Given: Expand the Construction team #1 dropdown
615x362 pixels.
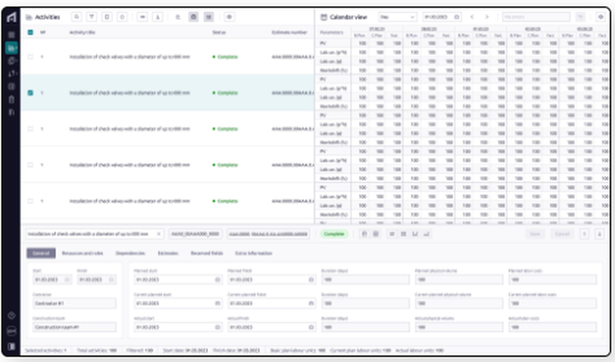Looking at the screenshot, I should pos(73,327).
